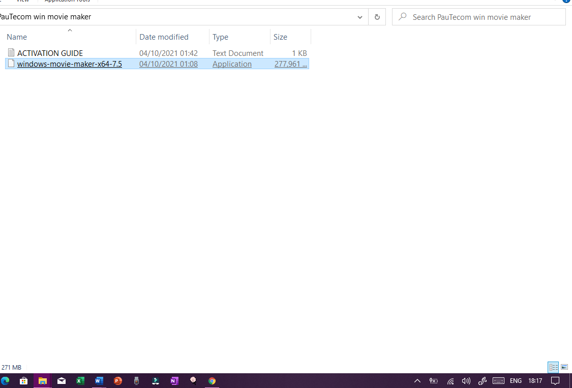Launch OneNote from the taskbar

[x=174, y=381]
